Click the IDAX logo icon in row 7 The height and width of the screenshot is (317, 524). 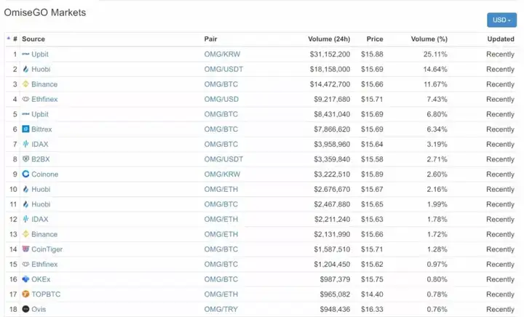point(25,144)
